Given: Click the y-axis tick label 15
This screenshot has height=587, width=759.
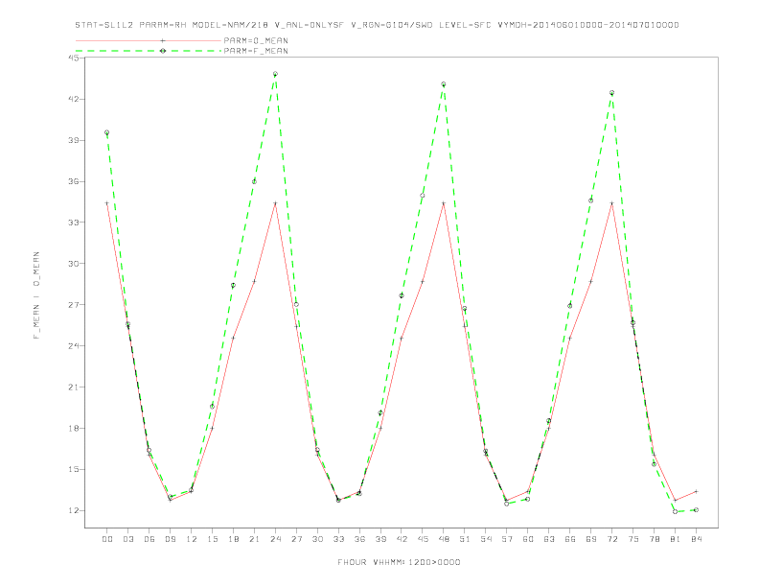Looking at the screenshot, I should tap(74, 469).
